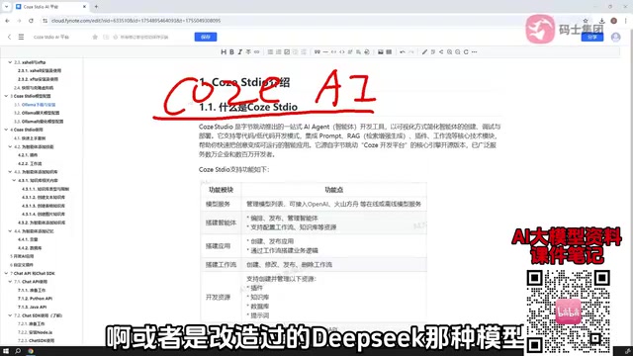Zoom out using the magnifier minus icon

457,52
